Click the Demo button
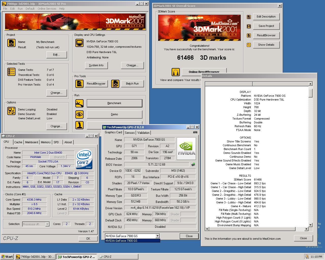Viewport: 325px width, 260px height. 115,114
